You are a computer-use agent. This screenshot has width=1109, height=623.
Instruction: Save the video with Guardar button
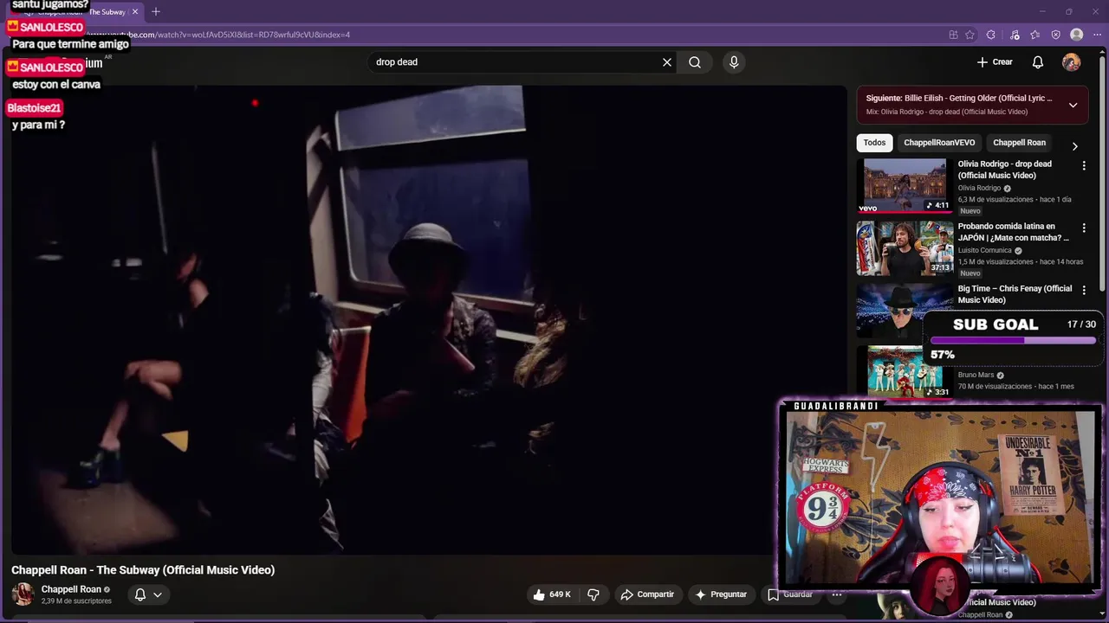click(789, 594)
